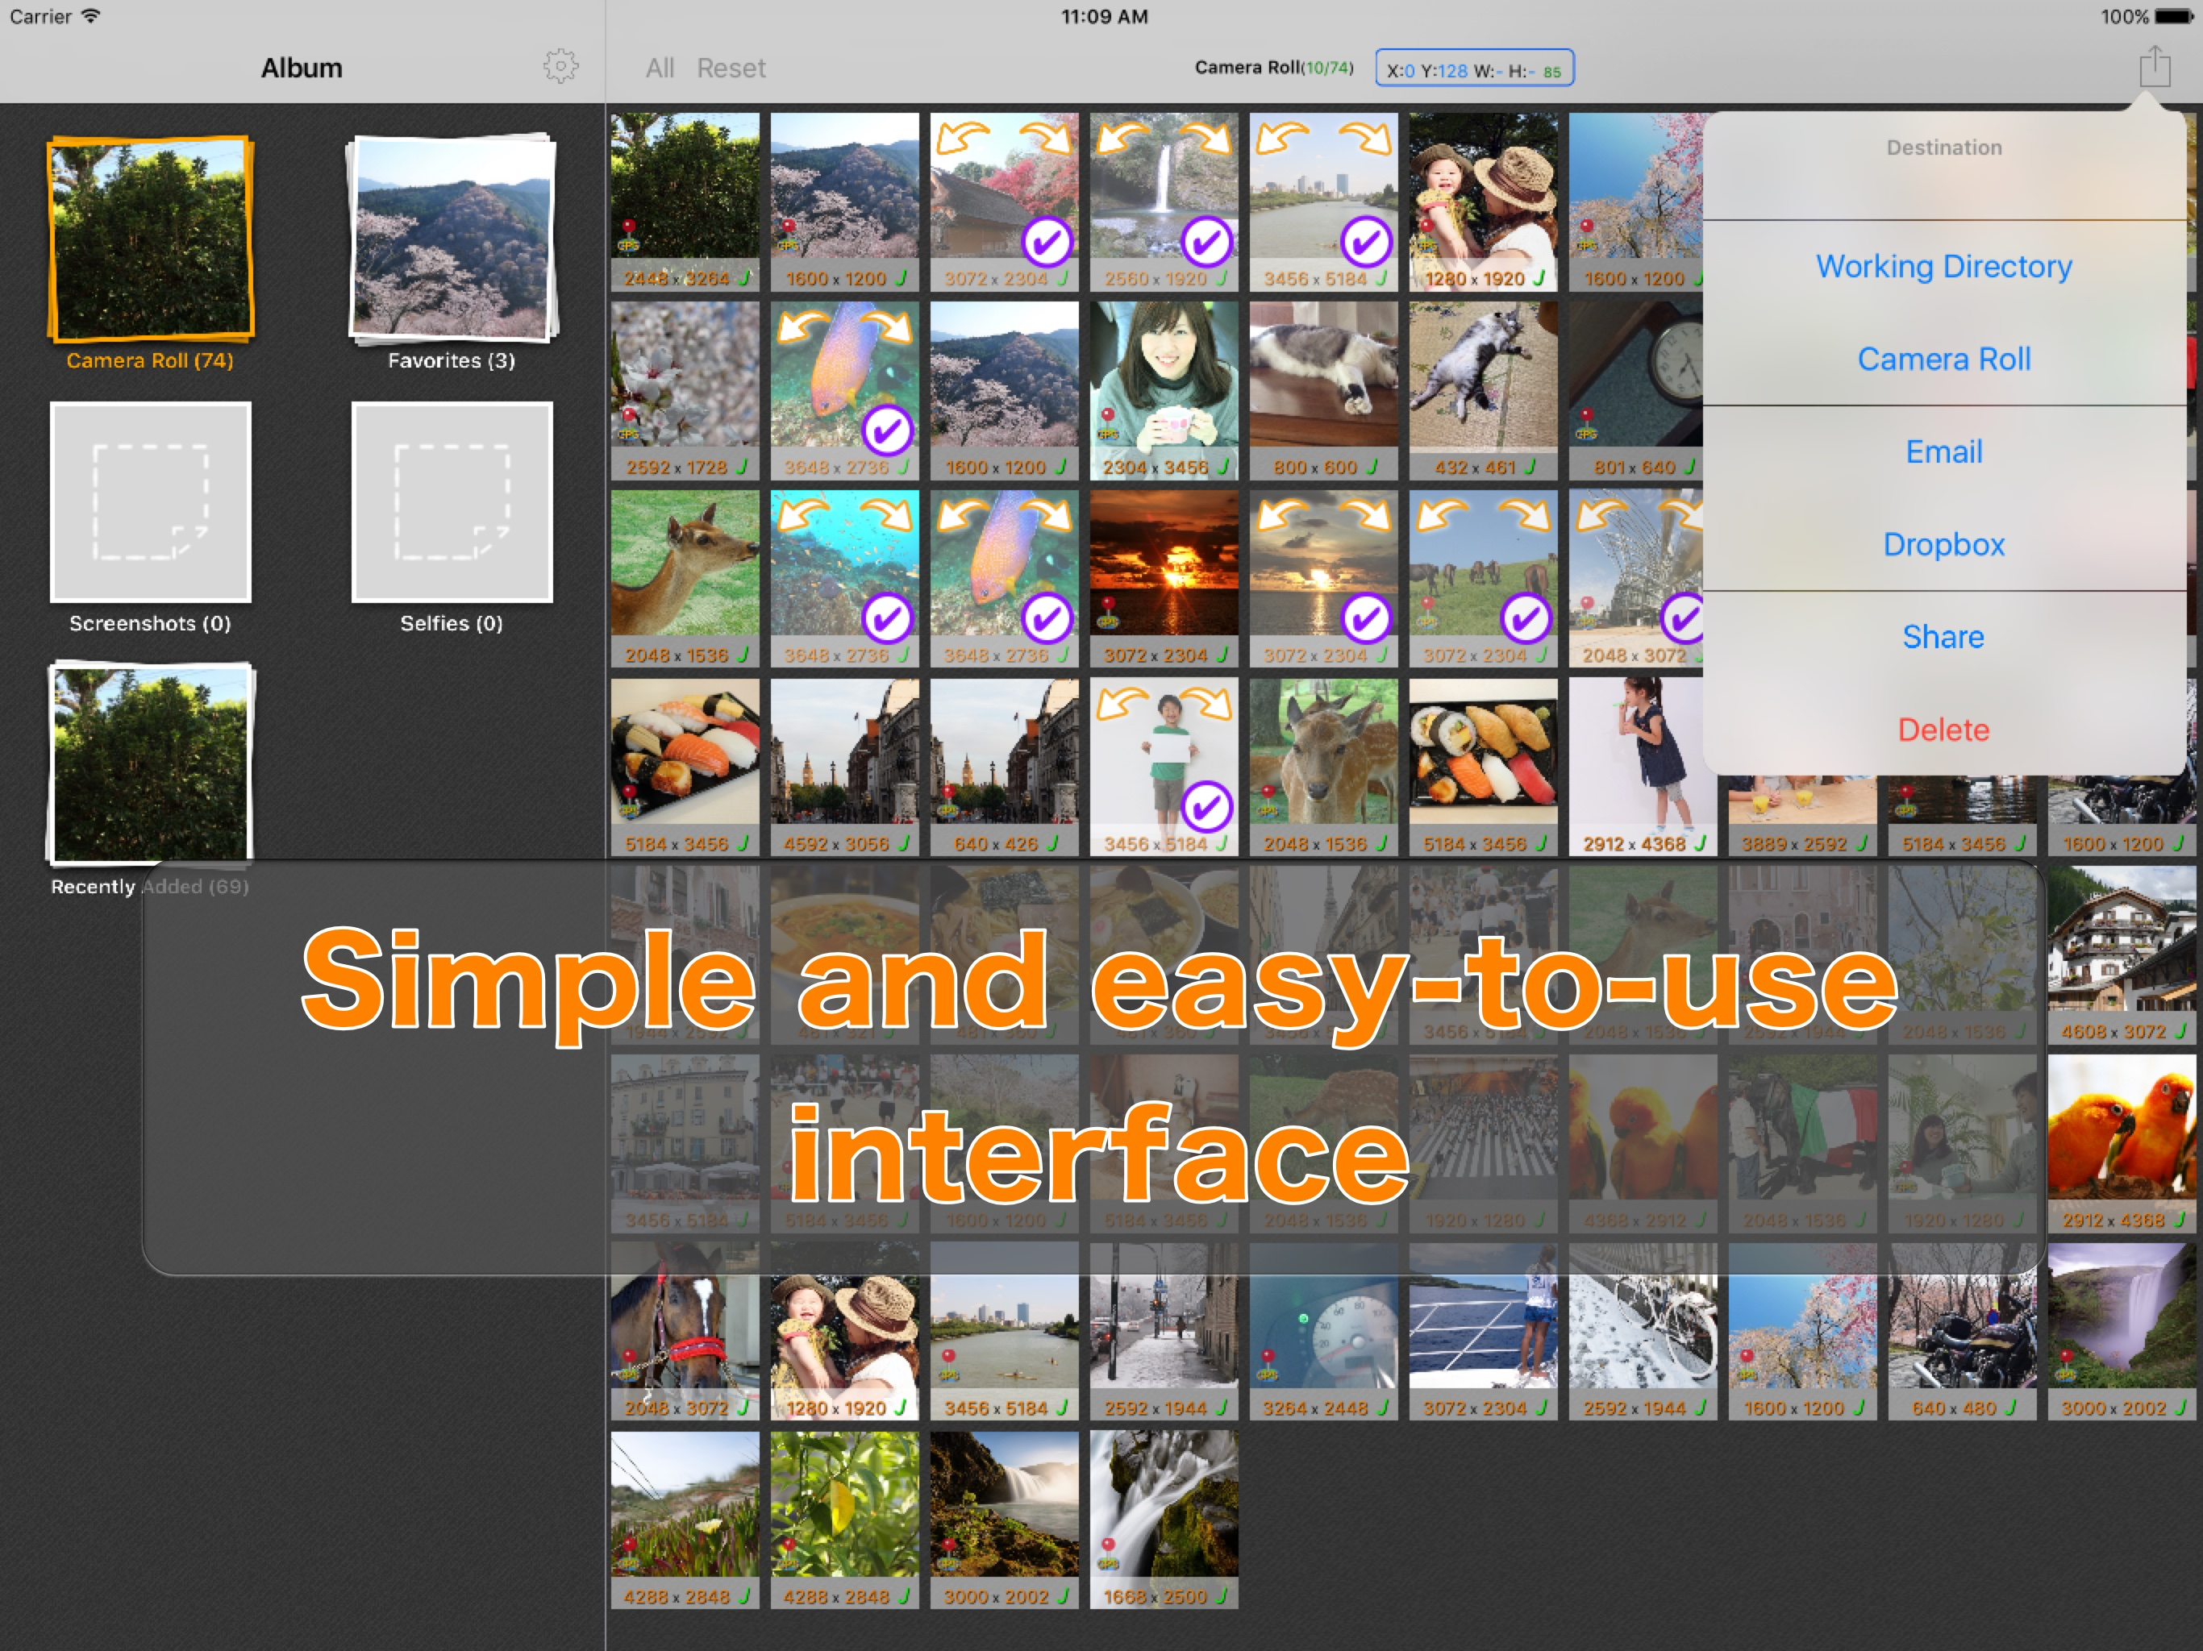The height and width of the screenshot is (1651, 2203).
Task: Toggle the checkmark on the horses-in-field photo
Action: (x=1525, y=618)
